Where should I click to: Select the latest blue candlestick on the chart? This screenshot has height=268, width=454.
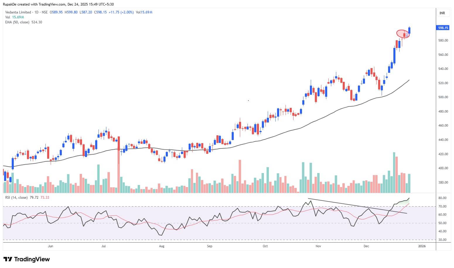point(409,31)
